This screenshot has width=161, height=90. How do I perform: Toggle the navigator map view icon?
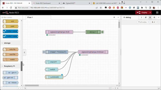point(110,88)
